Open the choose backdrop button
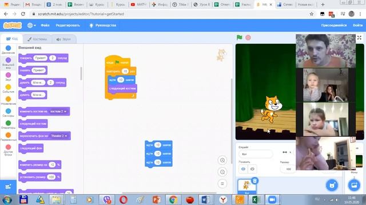366x205 pixels. (x=354, y=185)
